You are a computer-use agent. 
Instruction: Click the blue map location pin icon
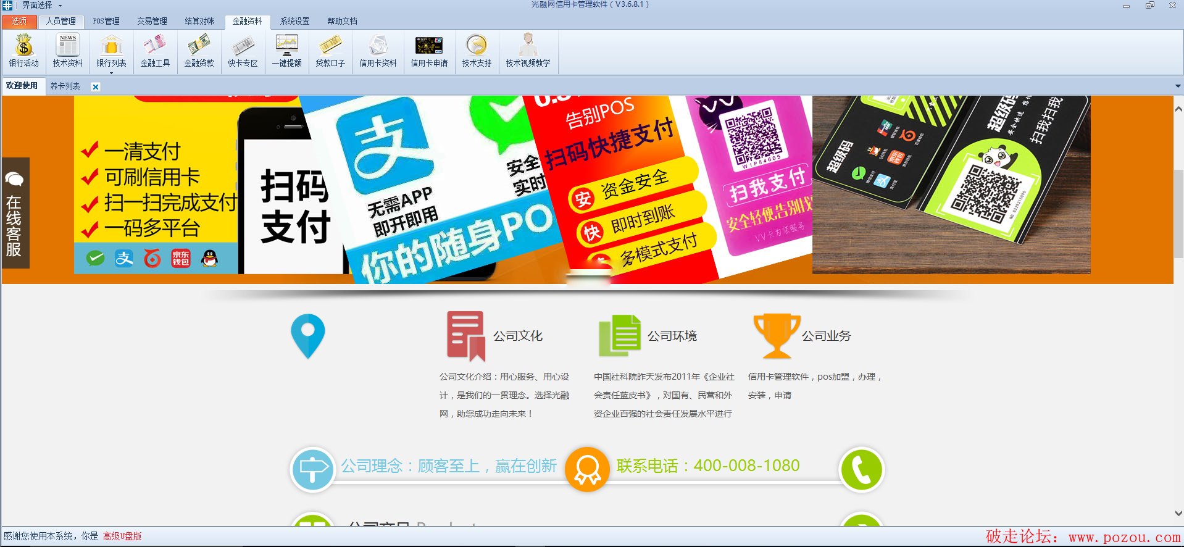coord(307,336)
